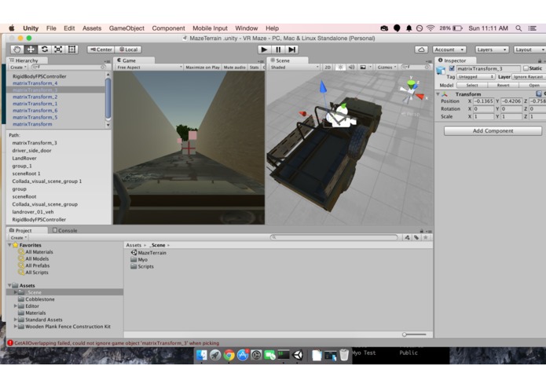The height and width of the screenshot is (388, 546).
Task: Open the Cloud services panel
Action: [421, 49]
